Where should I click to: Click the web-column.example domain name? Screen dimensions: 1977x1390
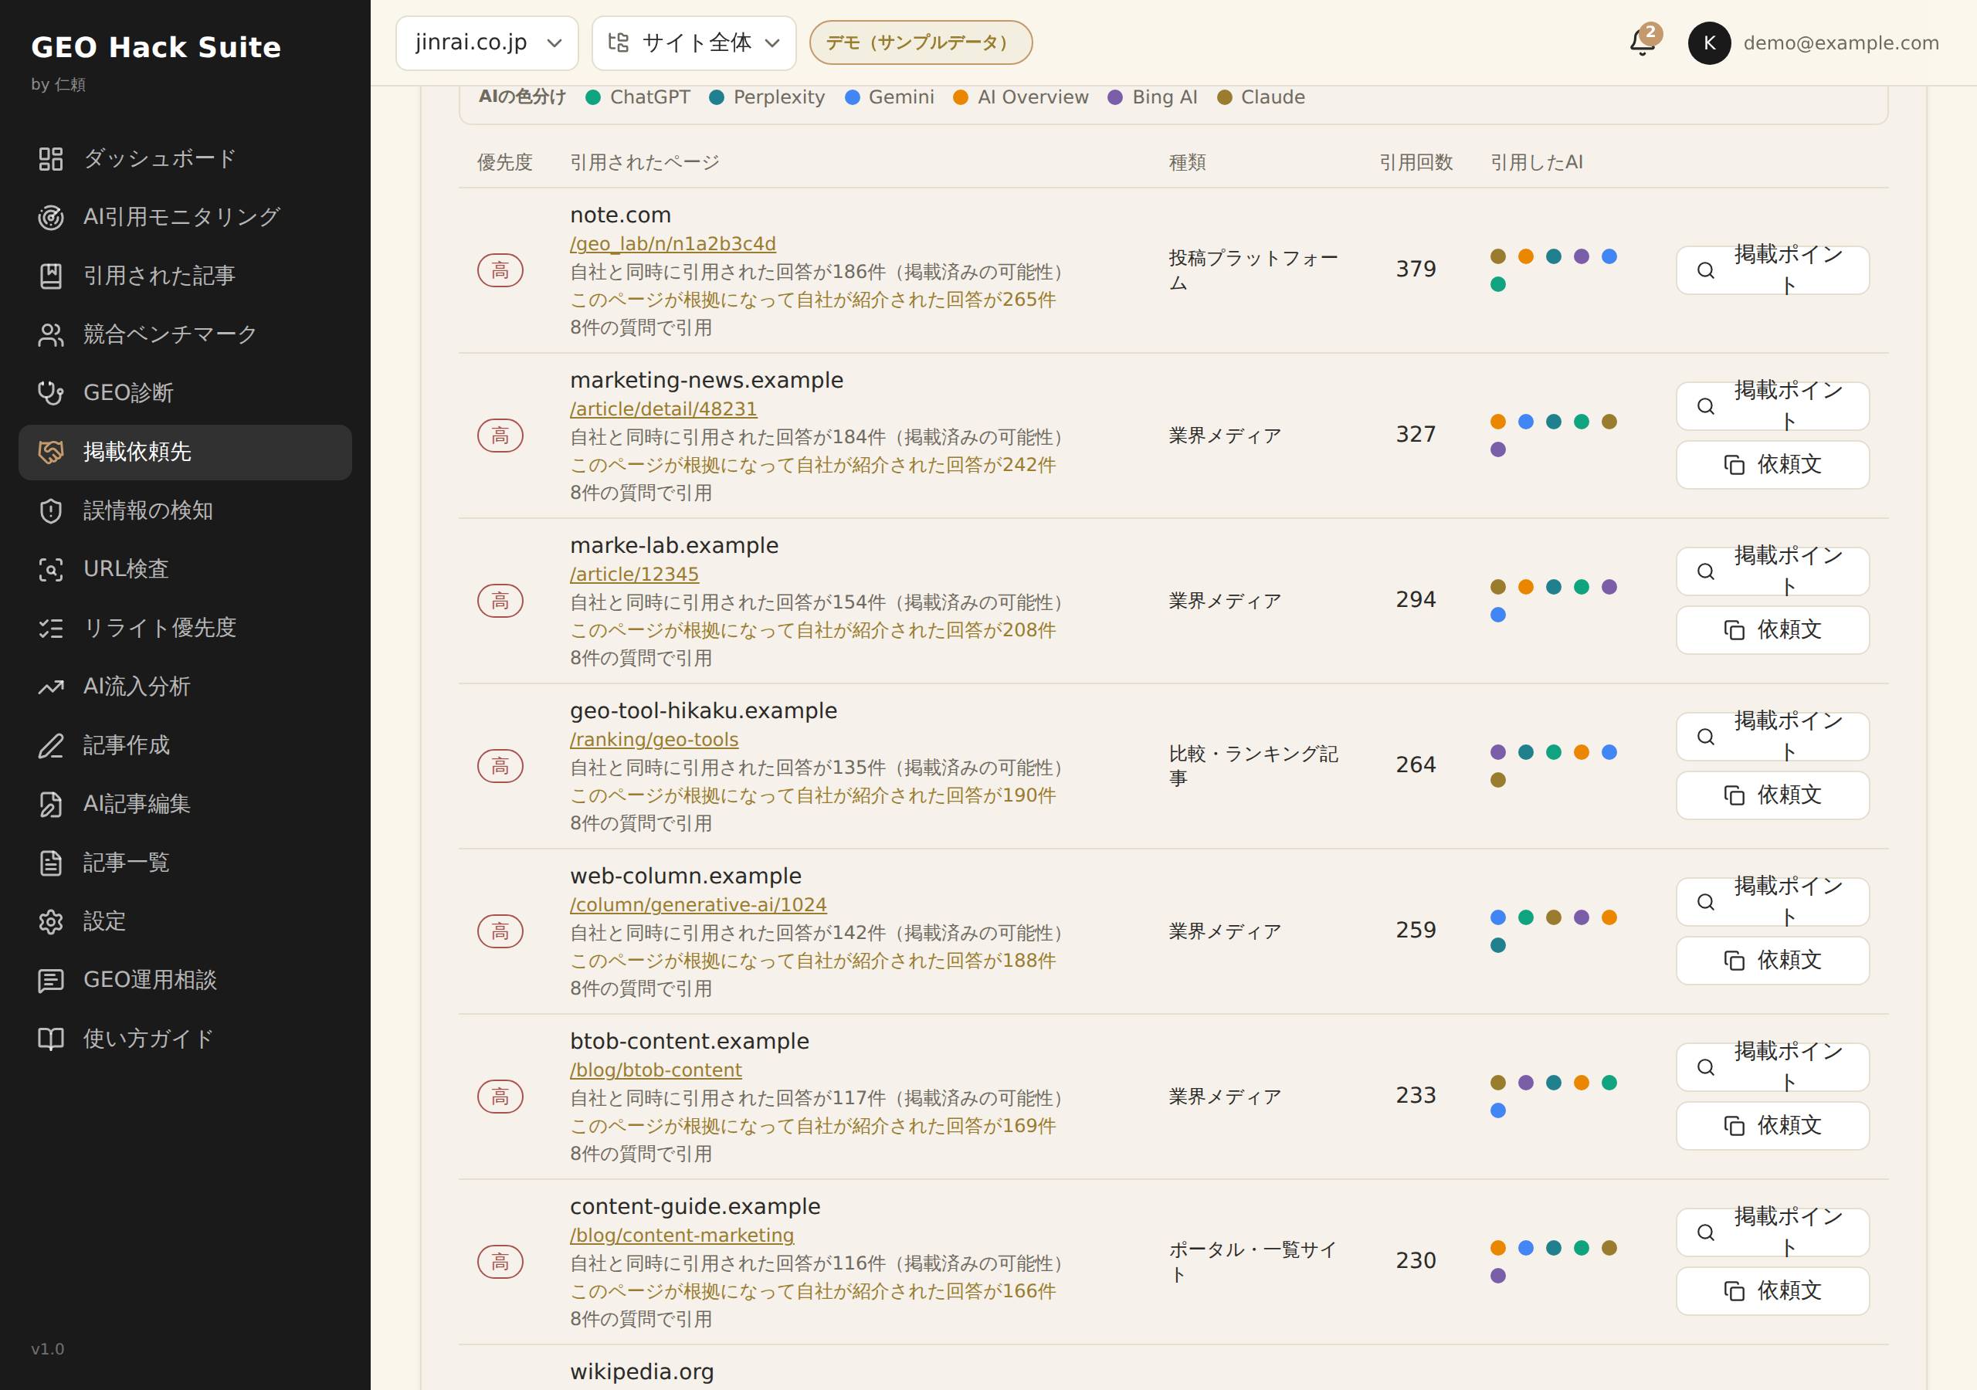click(686, 876)
